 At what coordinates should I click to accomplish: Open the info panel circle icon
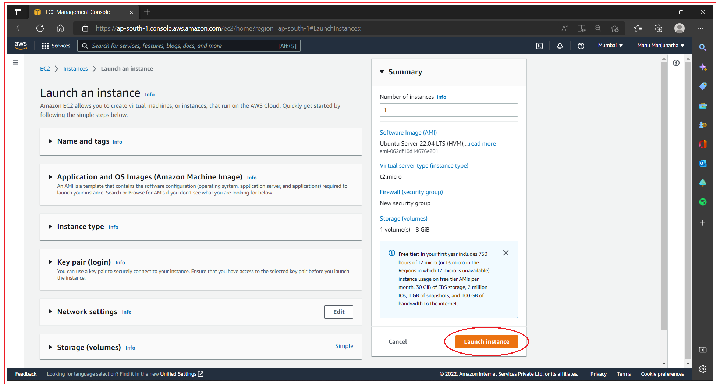676,63
